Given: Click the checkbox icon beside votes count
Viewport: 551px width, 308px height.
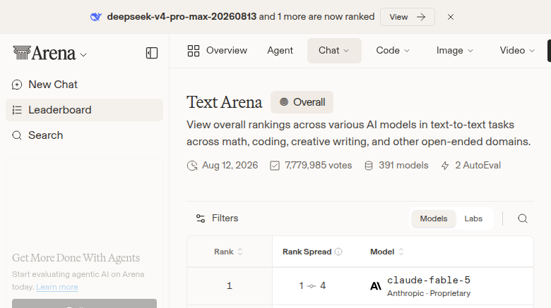Looking at the screenshot, I should tap(275, 166).
